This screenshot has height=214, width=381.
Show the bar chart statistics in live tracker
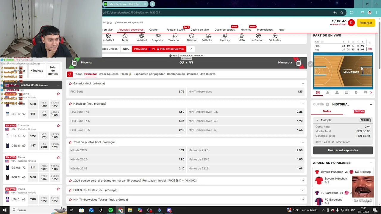point(327,93)
